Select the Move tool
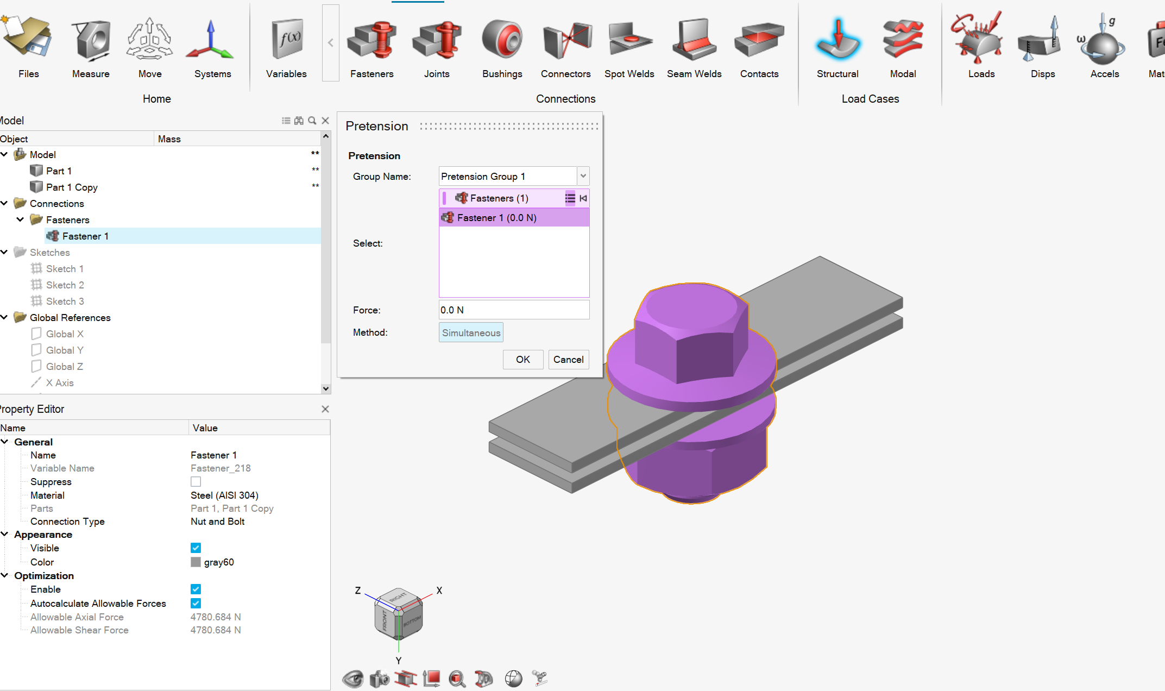Viewport: 1165px width, 691px height. (x=149, y=38)
